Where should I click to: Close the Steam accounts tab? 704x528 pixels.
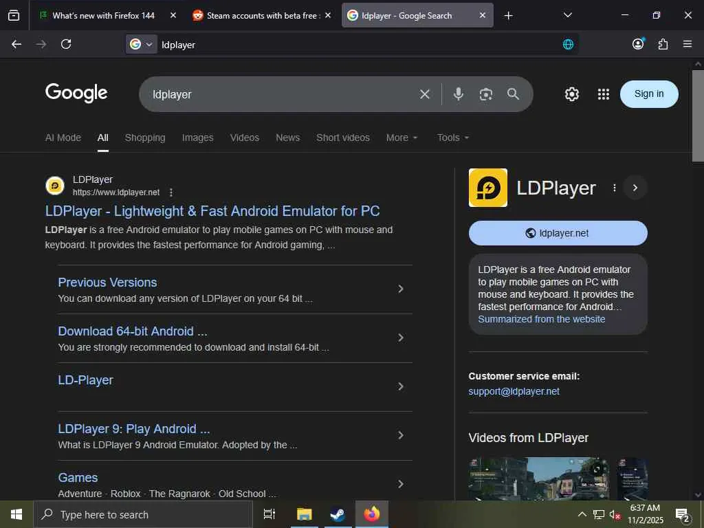click(328, 15)
